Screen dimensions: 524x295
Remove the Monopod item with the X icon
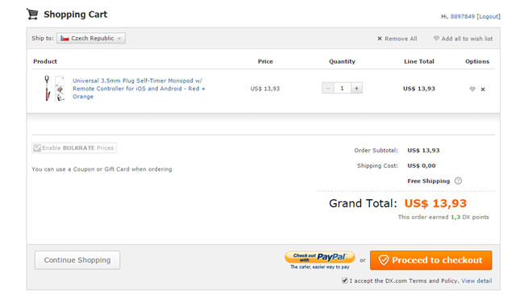tap(483, 89)
